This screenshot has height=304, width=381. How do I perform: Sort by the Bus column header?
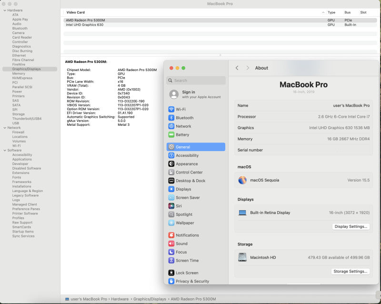click(348, 12)
